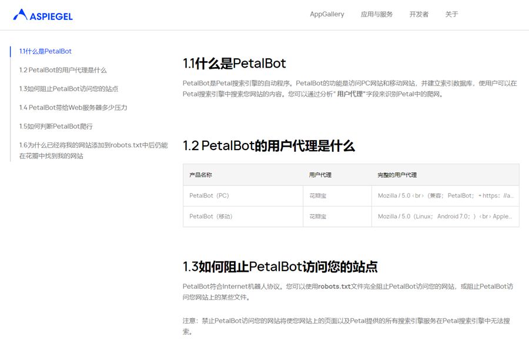Image resolution: width=529 pixels, height=343 pixels.
Task: Open the AppGallery menu item
Action: tap(327, 14)
